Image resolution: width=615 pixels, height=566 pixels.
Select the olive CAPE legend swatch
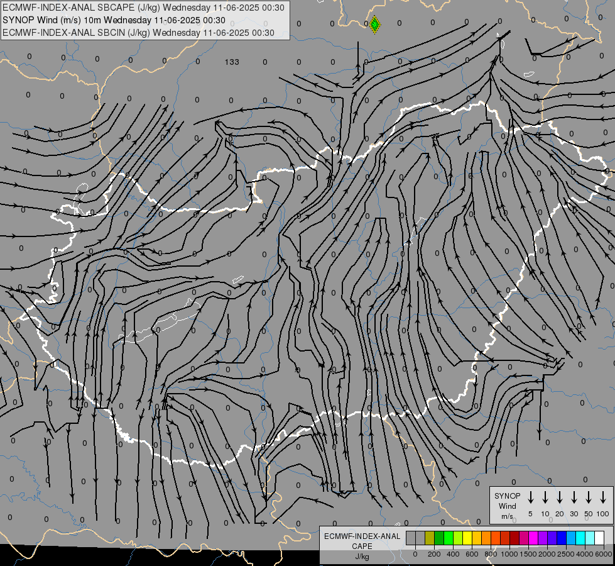point(430,538)
